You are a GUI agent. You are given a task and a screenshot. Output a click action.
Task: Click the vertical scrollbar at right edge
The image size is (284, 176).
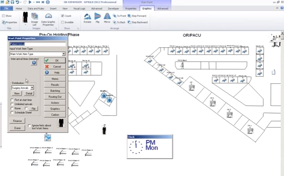click(x=282, y=103)
